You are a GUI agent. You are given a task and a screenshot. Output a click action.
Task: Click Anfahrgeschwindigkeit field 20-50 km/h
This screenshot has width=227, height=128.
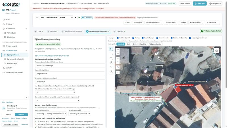tap(70, 82)
